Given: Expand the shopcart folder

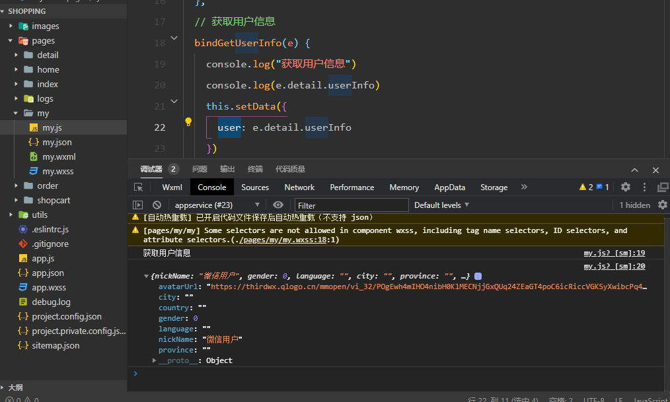Looking at the screenshot, I should 17,200.
